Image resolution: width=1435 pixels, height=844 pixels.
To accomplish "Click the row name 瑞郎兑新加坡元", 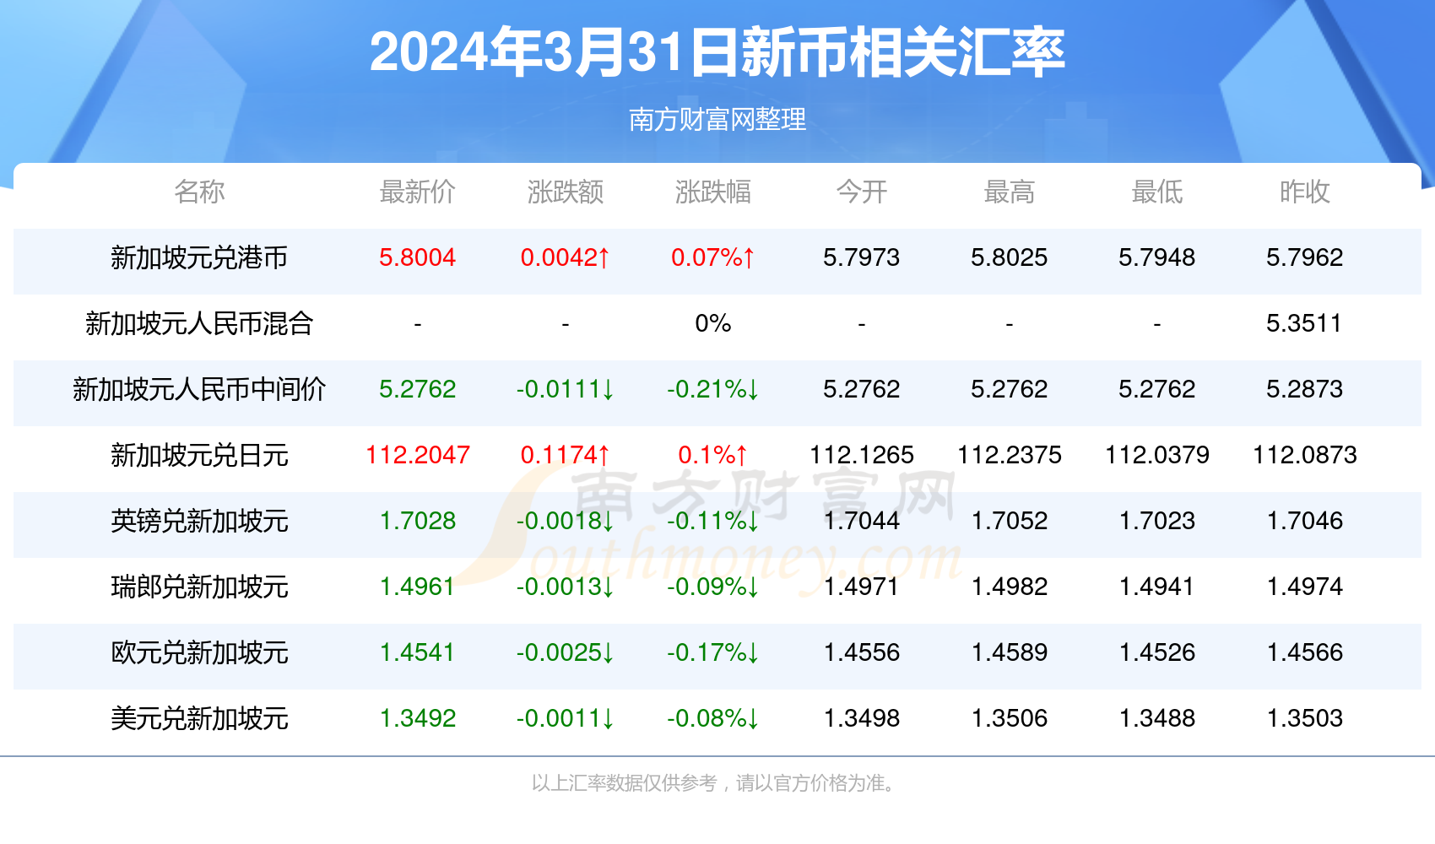I will tap(199, 587).
